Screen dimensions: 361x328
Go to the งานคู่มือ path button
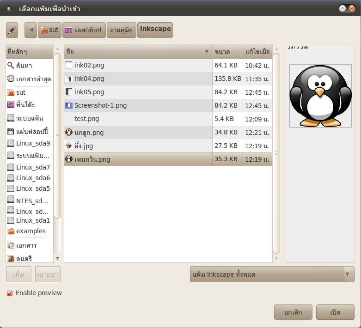(121, 30)
